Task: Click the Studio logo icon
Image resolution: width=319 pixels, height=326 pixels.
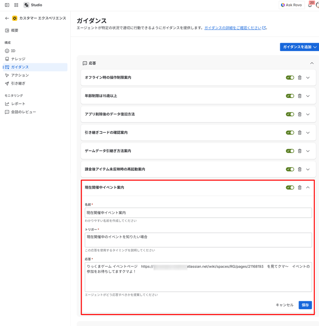Action: pyautogui.click(x=26, y=5)
